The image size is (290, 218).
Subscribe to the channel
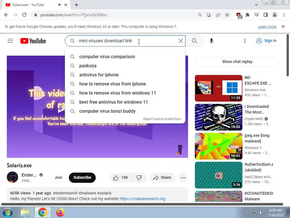82,178
